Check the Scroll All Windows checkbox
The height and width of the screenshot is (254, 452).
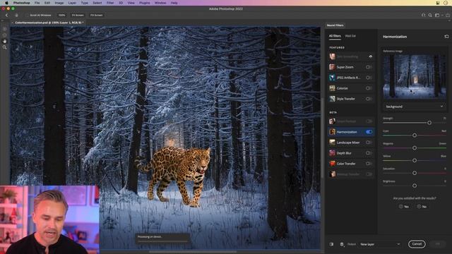[x=27, y=15]
